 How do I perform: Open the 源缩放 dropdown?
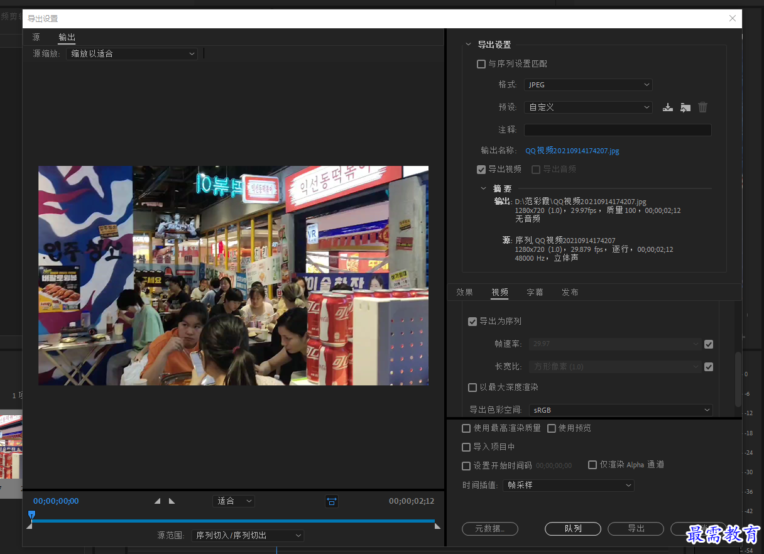click(132, 54)
